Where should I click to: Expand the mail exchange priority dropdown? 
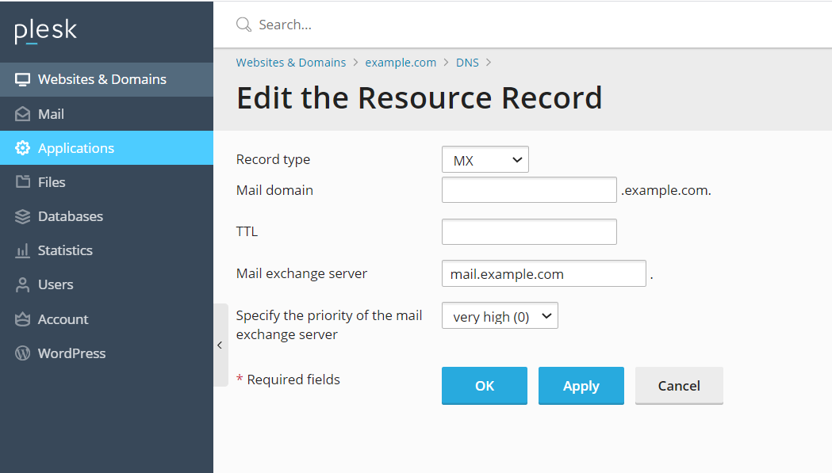[500, 317]
